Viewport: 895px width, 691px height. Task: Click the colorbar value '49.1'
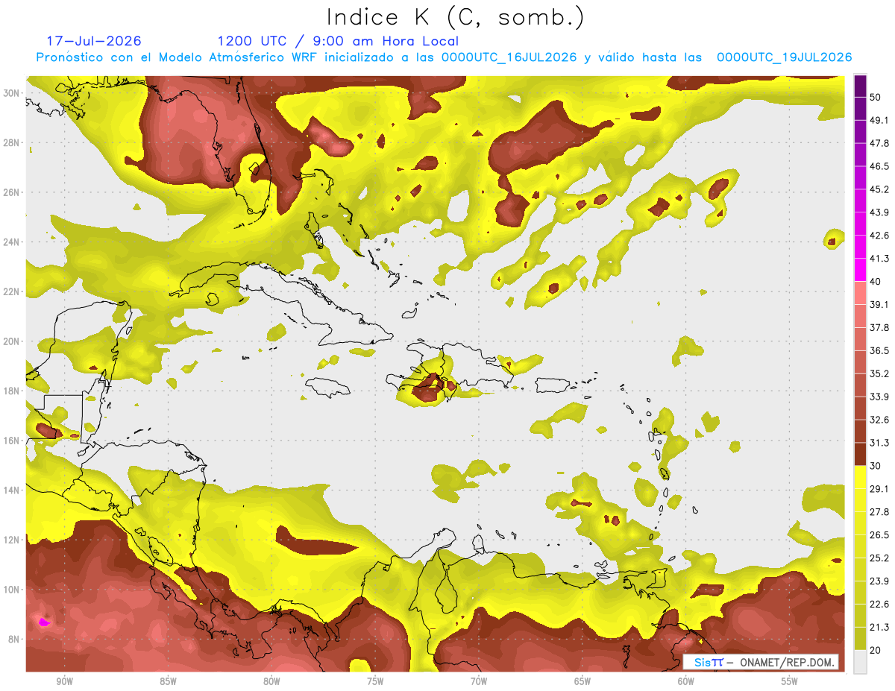pos(879,120)
